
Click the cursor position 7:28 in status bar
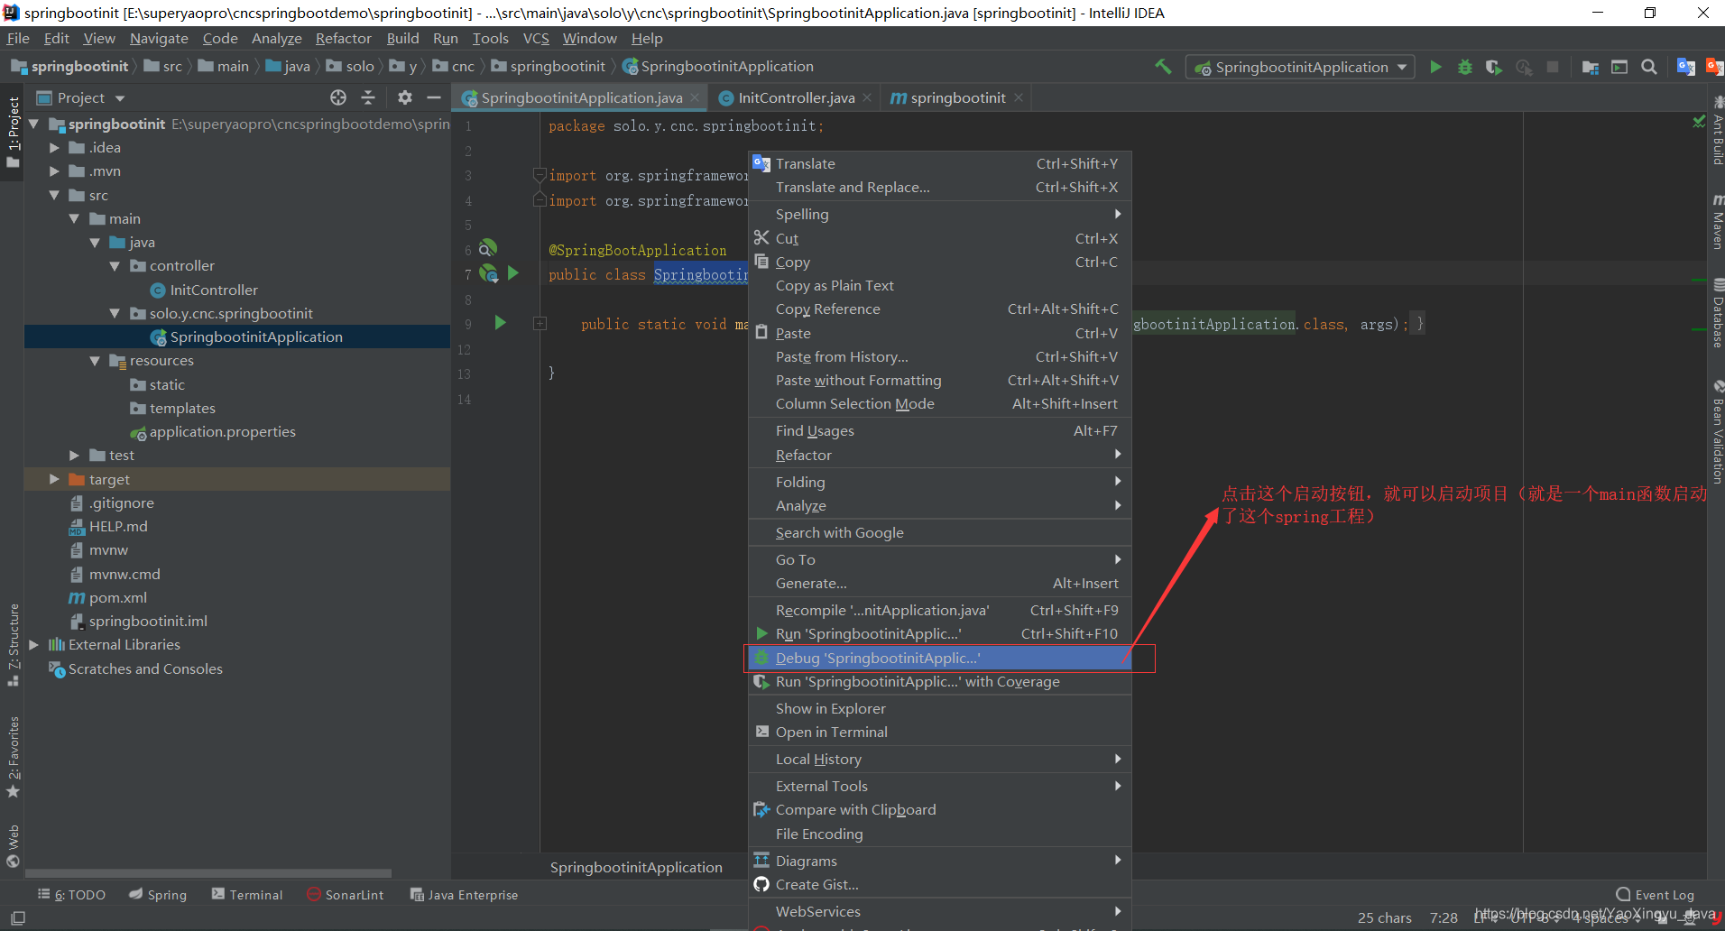click(1444, 918)
